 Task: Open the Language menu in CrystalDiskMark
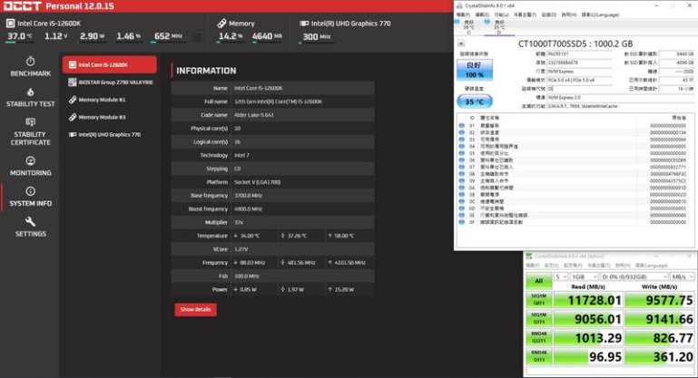coord(652,266)
